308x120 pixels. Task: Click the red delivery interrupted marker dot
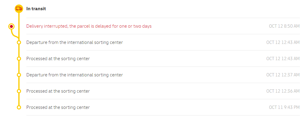[x=11, y=26]
